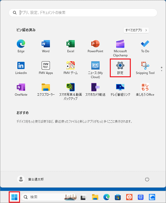The width and height of the screenshot is (166, 203).
Task: Click the taskbar 検索 search box
Action: click(x=49, y=197)
